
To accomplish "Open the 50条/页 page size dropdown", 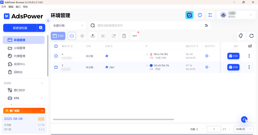I will (244, 129).
